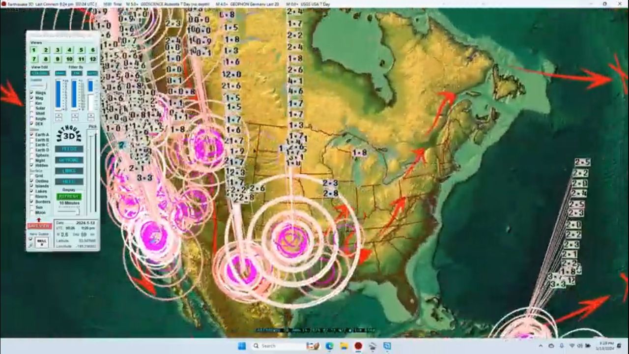This screenshot has height=354, width=629.
Task: Disable the Borders checkbox
Action: pyautogui.click(x=32, y=202)
